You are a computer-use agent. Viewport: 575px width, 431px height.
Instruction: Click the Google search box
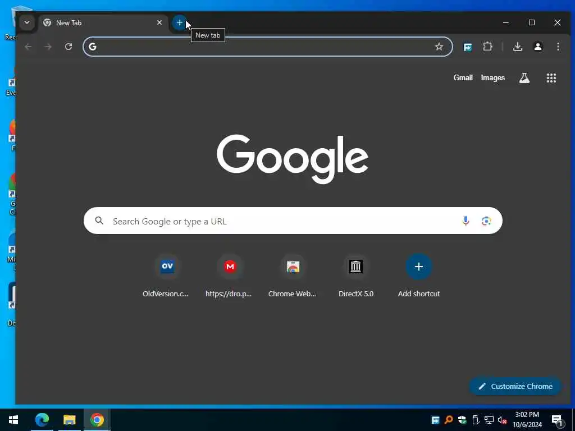(x=293, y=221)
